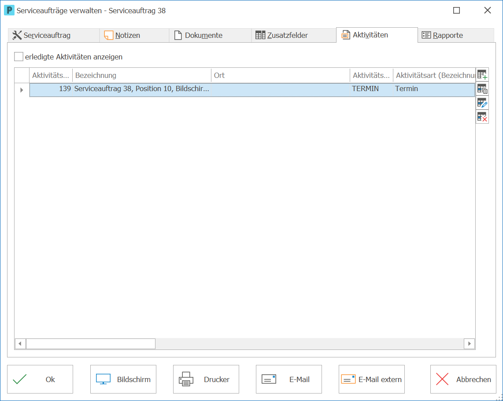Click the Bildschirm monitor button

click(123, 379)
